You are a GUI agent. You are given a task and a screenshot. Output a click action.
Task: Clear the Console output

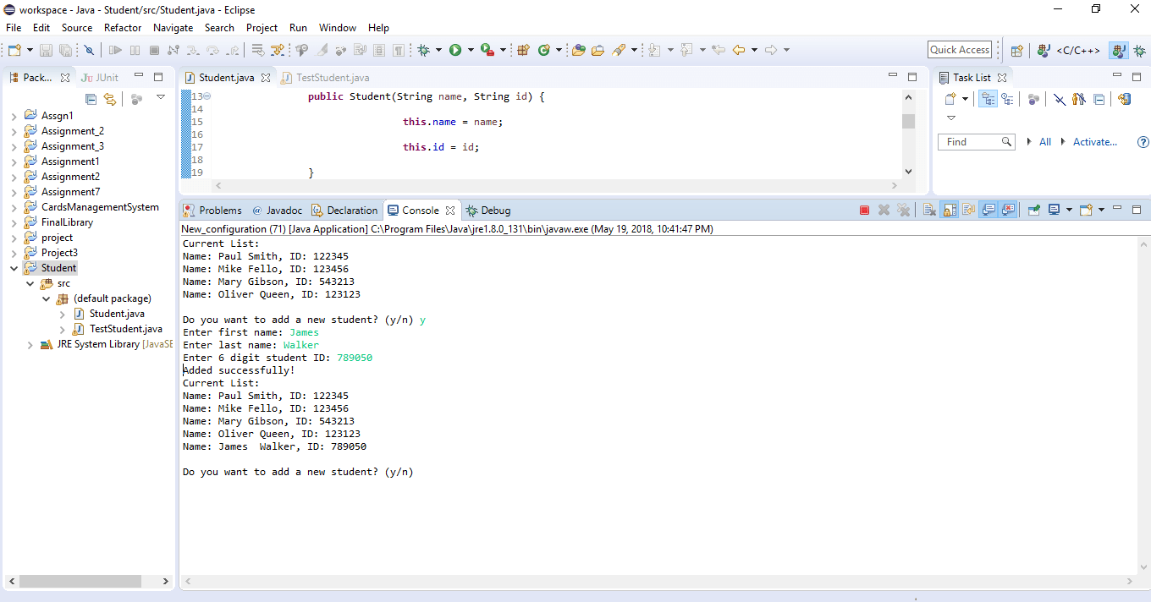point(928,211)
